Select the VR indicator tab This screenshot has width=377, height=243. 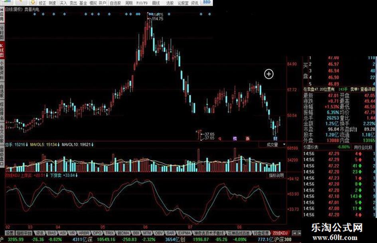click(x=72, y=233)
